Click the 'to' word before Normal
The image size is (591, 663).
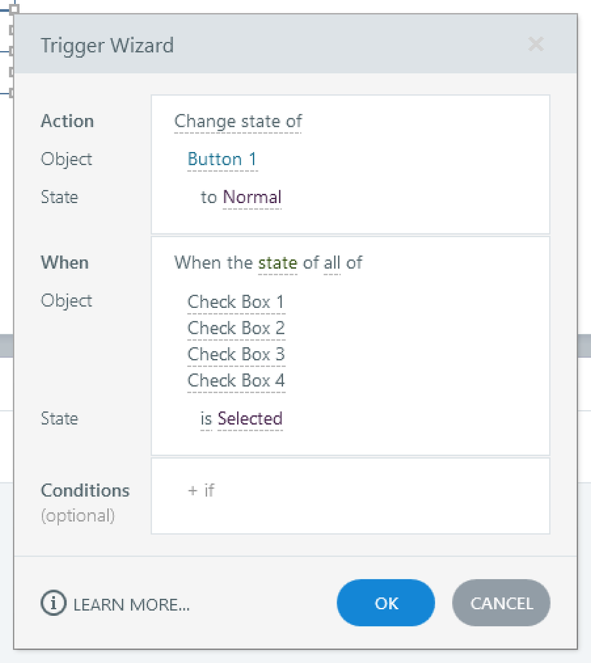point(209,197)
